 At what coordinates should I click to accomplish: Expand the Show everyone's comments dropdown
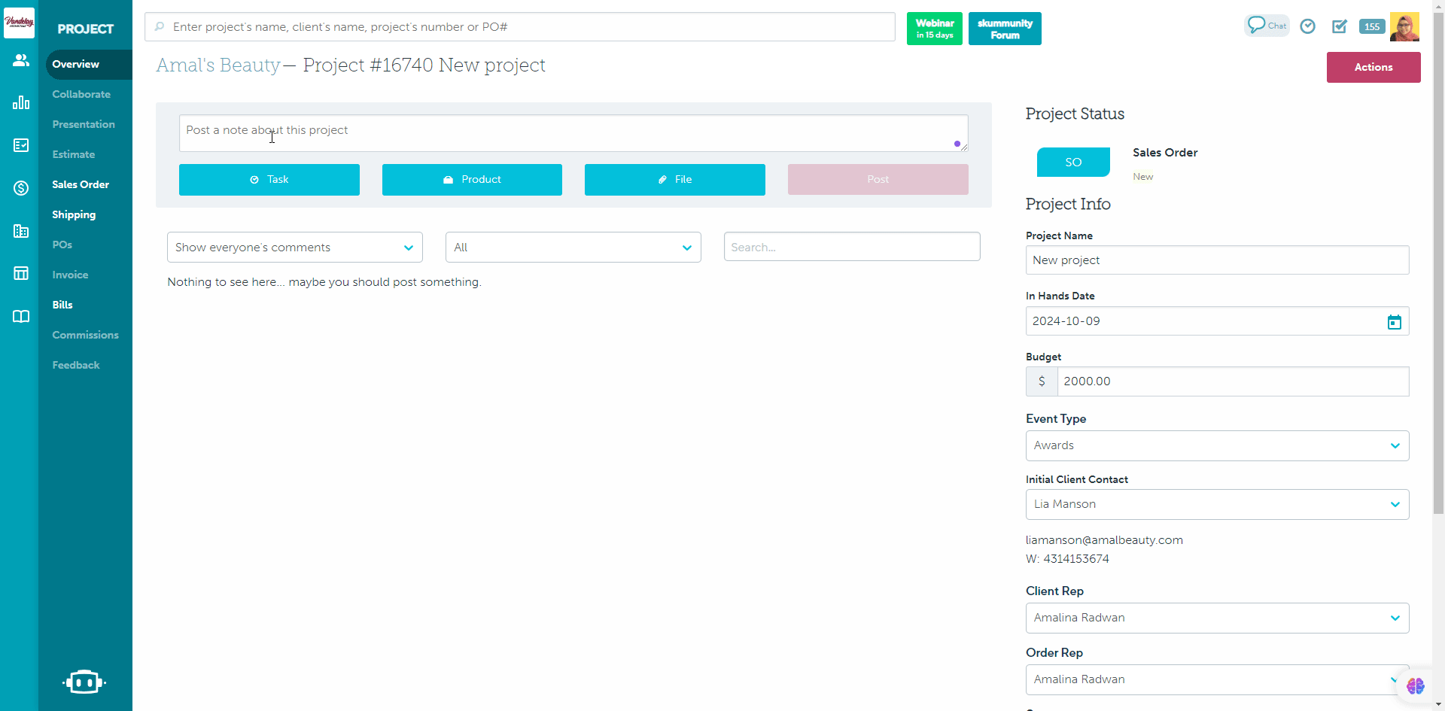click(294, 248)
